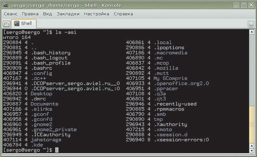Open the Вид menu
Viewport: 257px width, 157px height.
47,14
